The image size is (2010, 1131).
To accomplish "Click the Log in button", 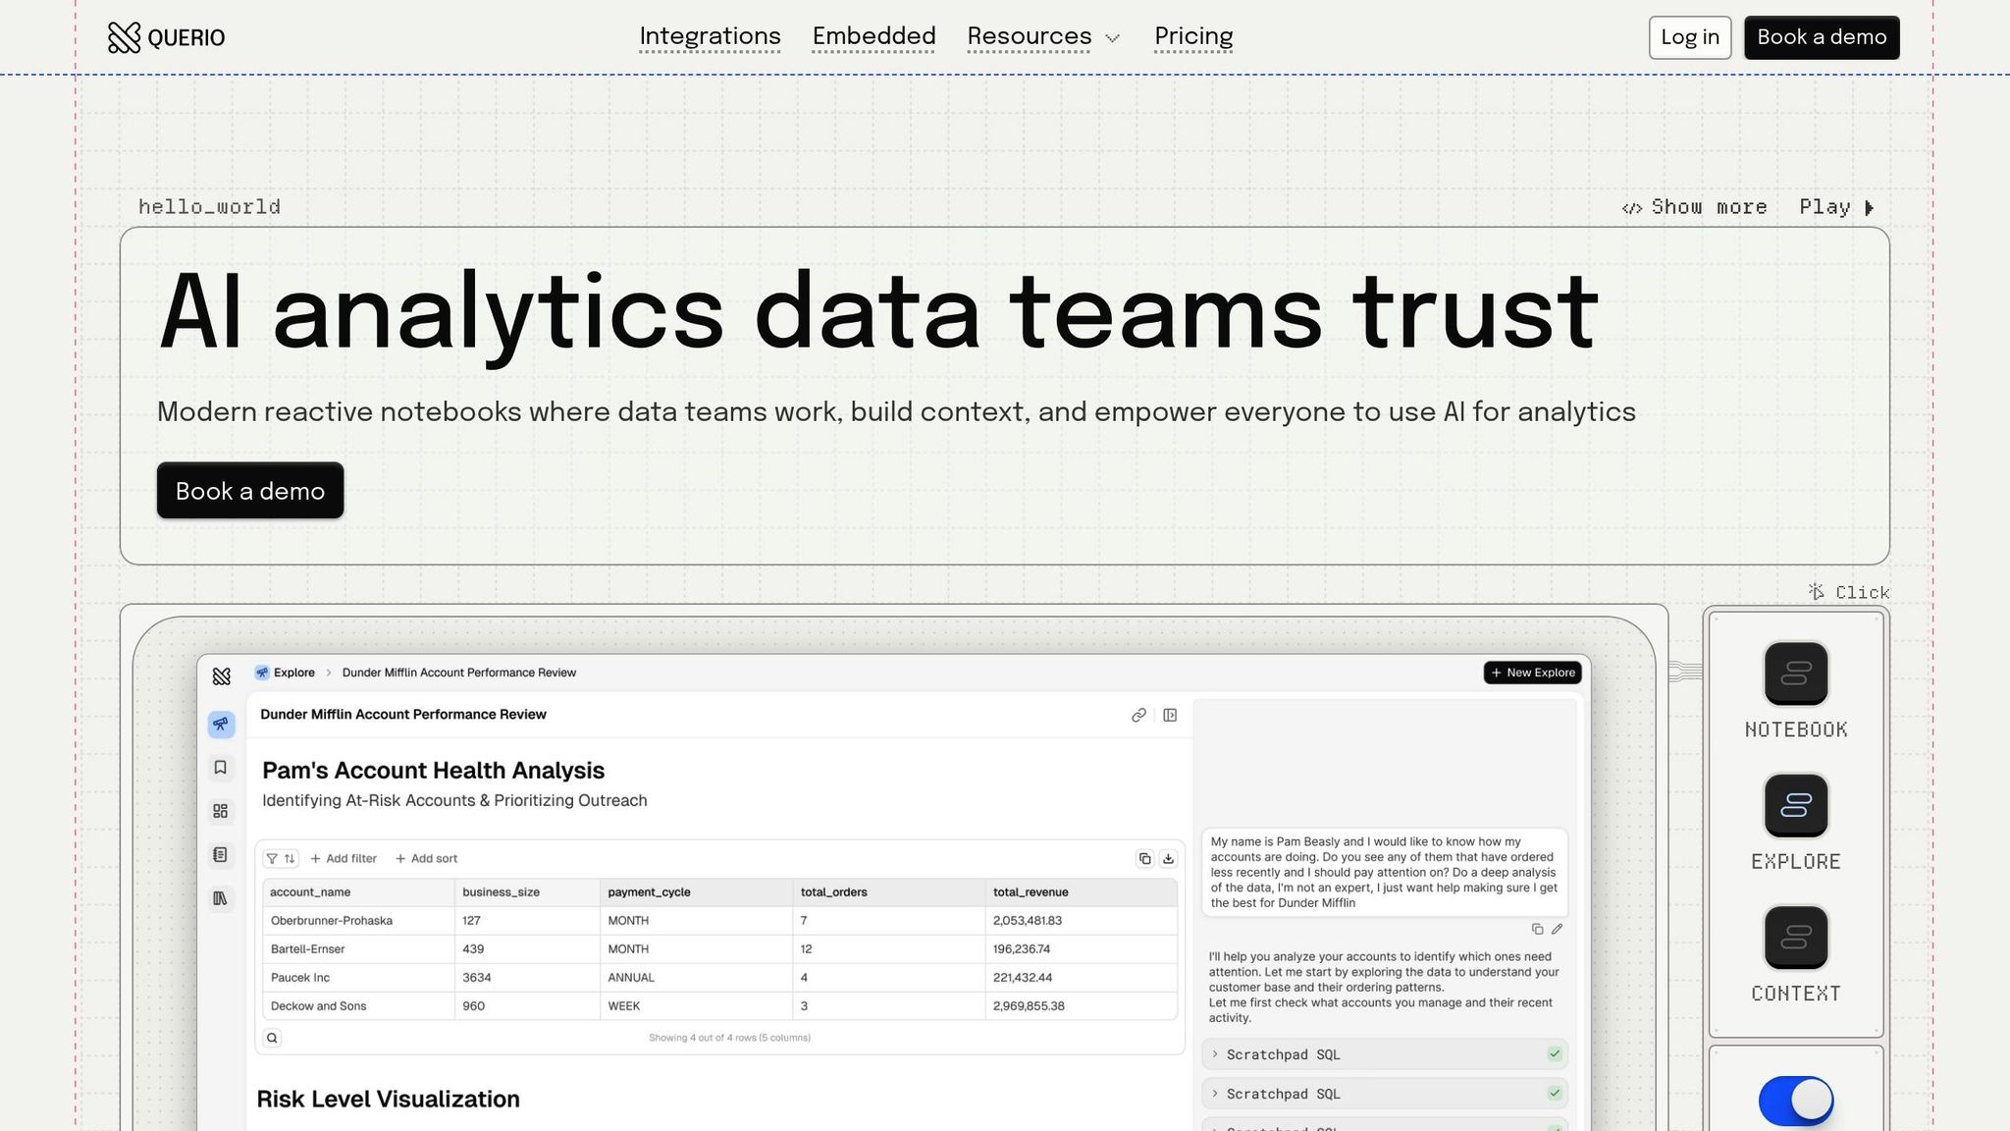I will pyautogui.click(x=1689, y=37).
